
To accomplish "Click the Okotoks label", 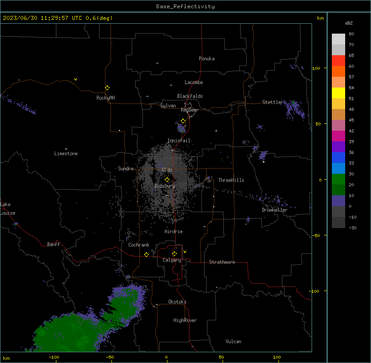I will click(177, 302).
